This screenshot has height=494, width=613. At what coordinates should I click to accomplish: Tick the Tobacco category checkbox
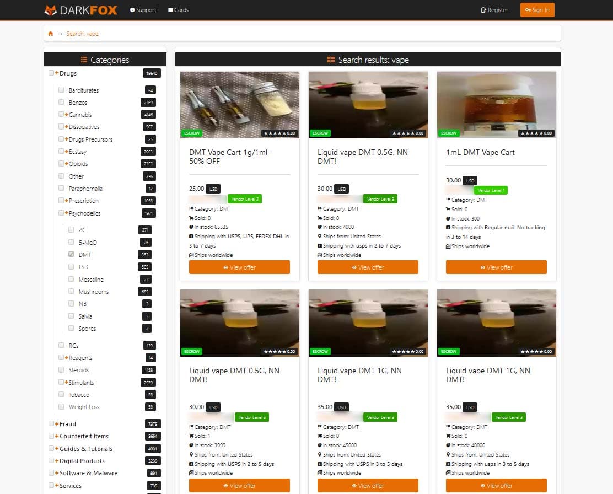61,394
